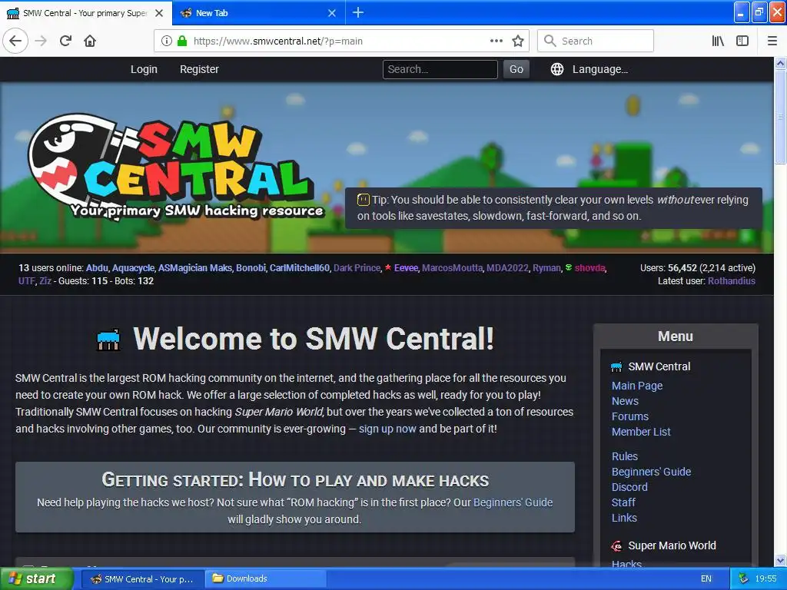The image size is (787, 590).
Task: Click the magnifier in browser search box
Action: point(550,41)
